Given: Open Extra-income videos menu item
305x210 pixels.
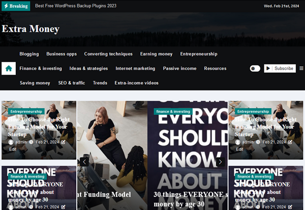Looking at the screenshot, I should click(136, 83).
